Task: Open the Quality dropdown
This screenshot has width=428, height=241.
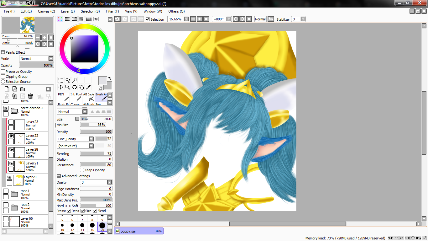Action: (x=109, y=182)
